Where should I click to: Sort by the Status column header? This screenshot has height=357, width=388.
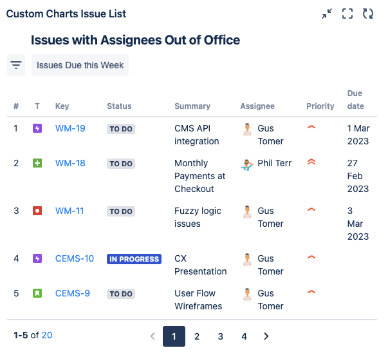click(119, 106)
